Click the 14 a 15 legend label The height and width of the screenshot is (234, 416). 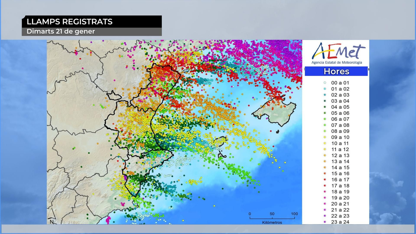click(340, 167)
